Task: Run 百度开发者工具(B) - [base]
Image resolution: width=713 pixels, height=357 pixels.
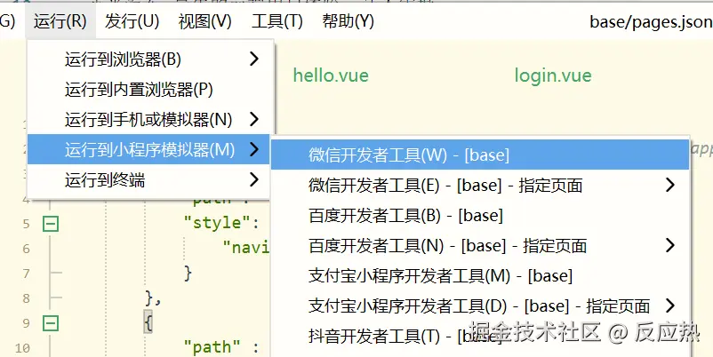Action: click(x=480, y=215)
